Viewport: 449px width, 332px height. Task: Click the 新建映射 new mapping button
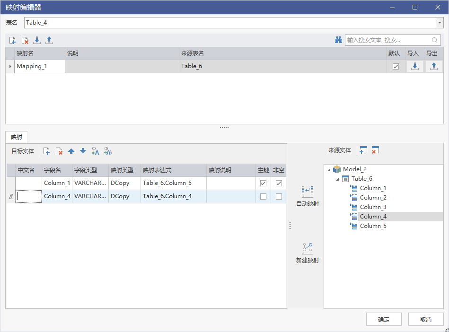[x=308, y=253]
